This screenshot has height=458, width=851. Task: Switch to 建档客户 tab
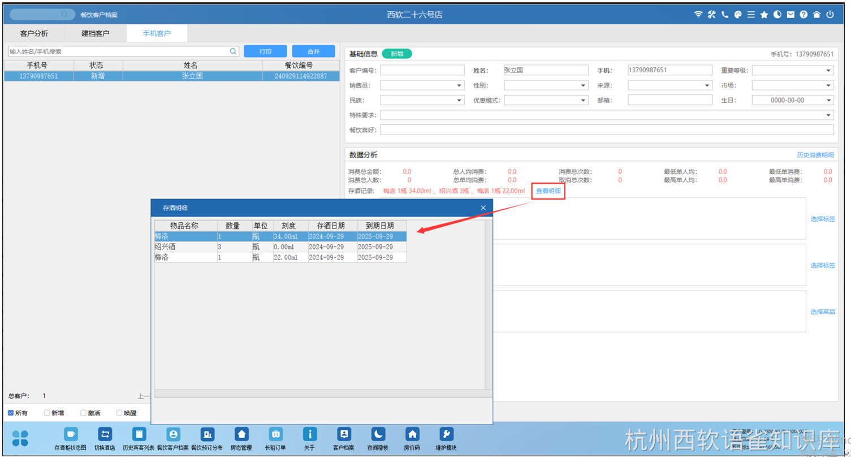click(96, 33)
